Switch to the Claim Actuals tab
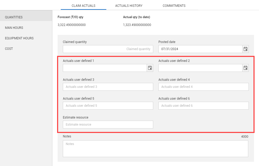The height and width of the screenshot is (166, 259). click(83, 6)
